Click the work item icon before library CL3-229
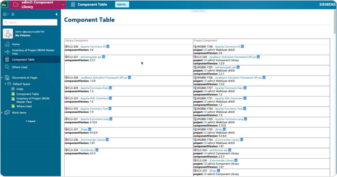Screen dimensions: 337x177 [66, 88]
